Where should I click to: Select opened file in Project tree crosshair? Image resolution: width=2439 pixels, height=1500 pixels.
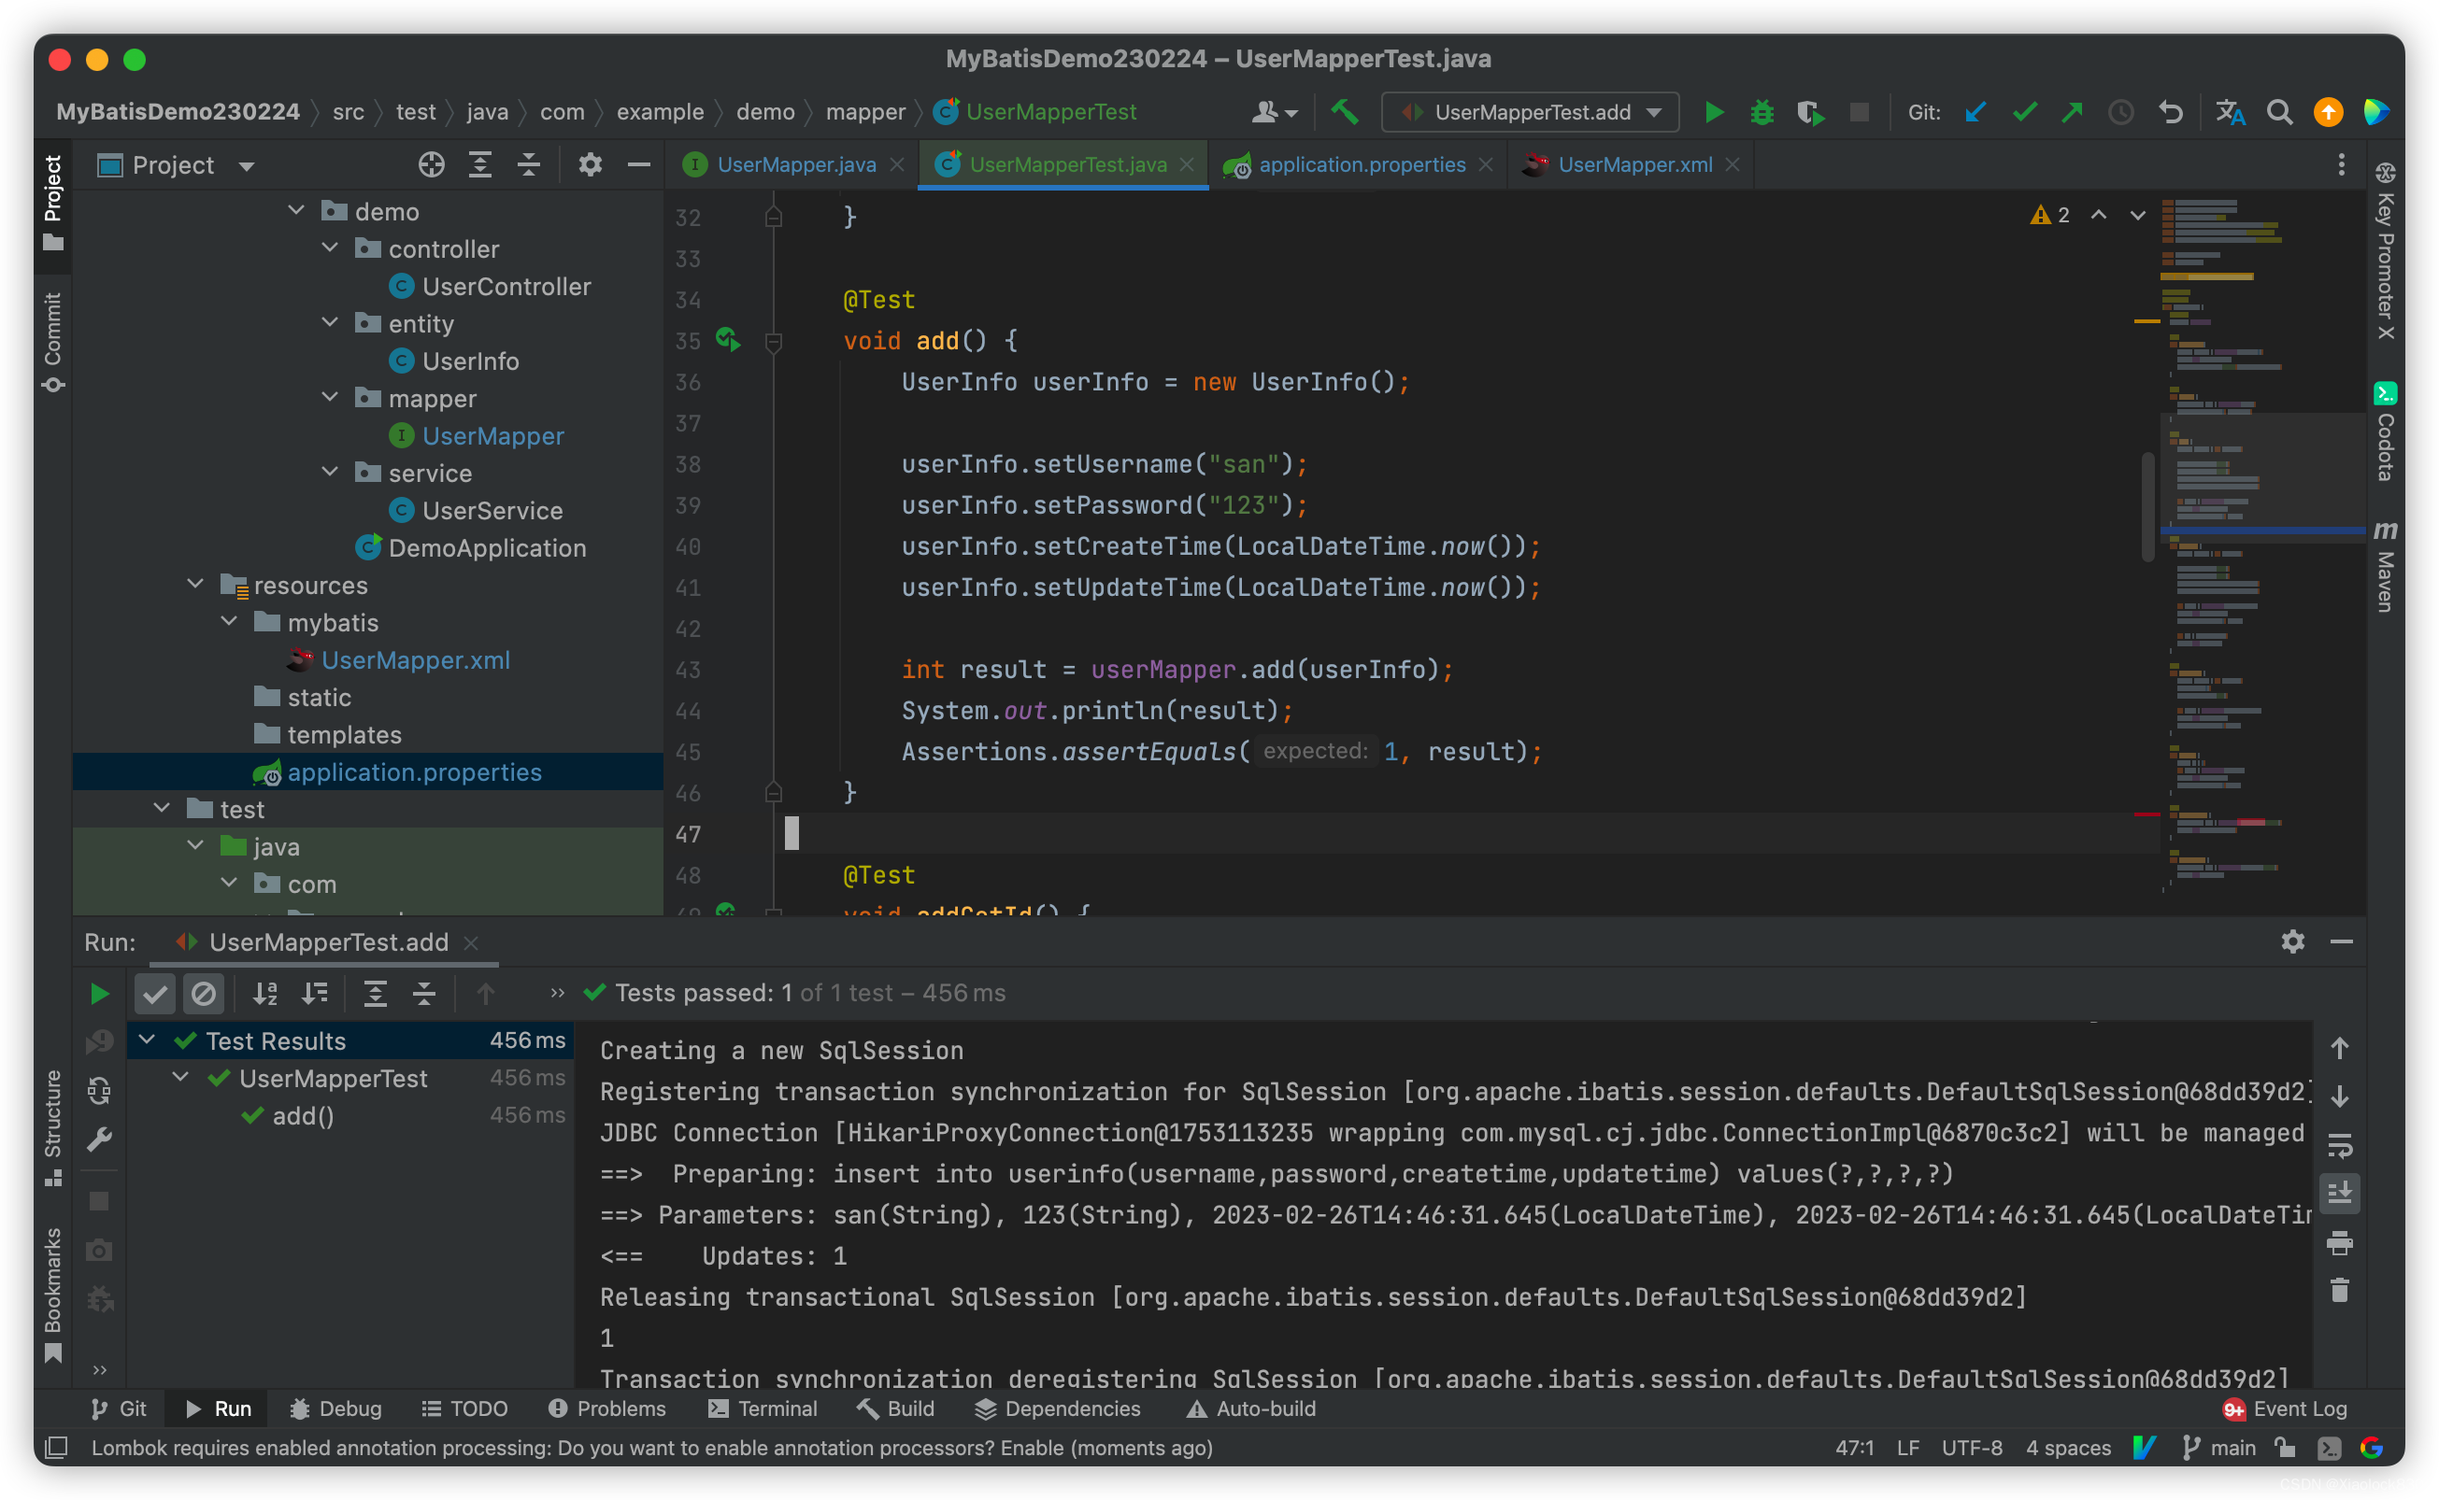431,164
